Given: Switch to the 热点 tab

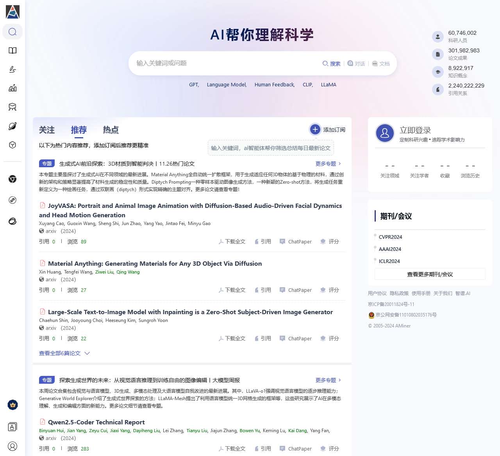Looking at the screenshot, I should pos(111,130).
